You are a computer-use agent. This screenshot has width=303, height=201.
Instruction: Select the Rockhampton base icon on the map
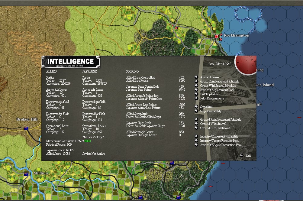click(217, 36)
